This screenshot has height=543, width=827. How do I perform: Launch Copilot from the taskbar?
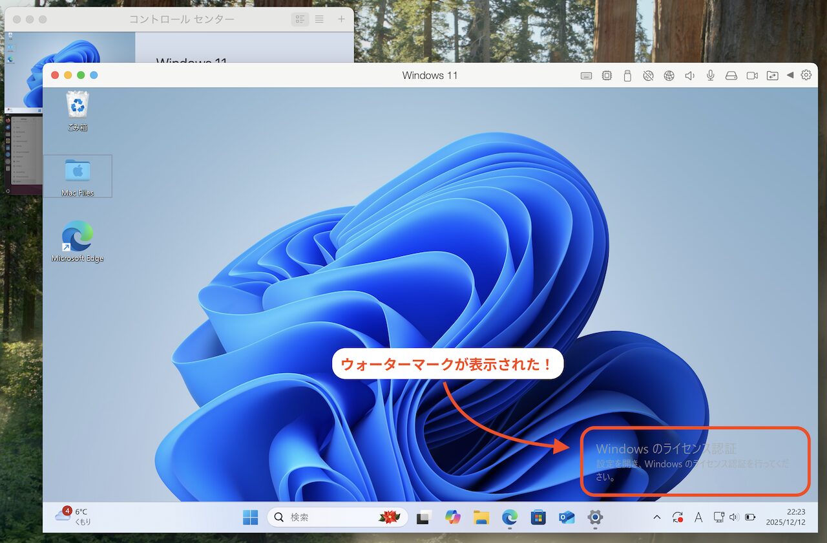(x=452, y=517)
